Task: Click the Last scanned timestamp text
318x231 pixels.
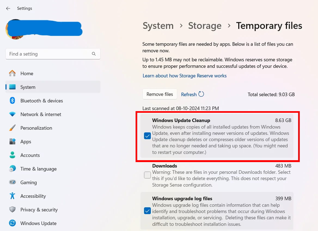Action: 181,108
